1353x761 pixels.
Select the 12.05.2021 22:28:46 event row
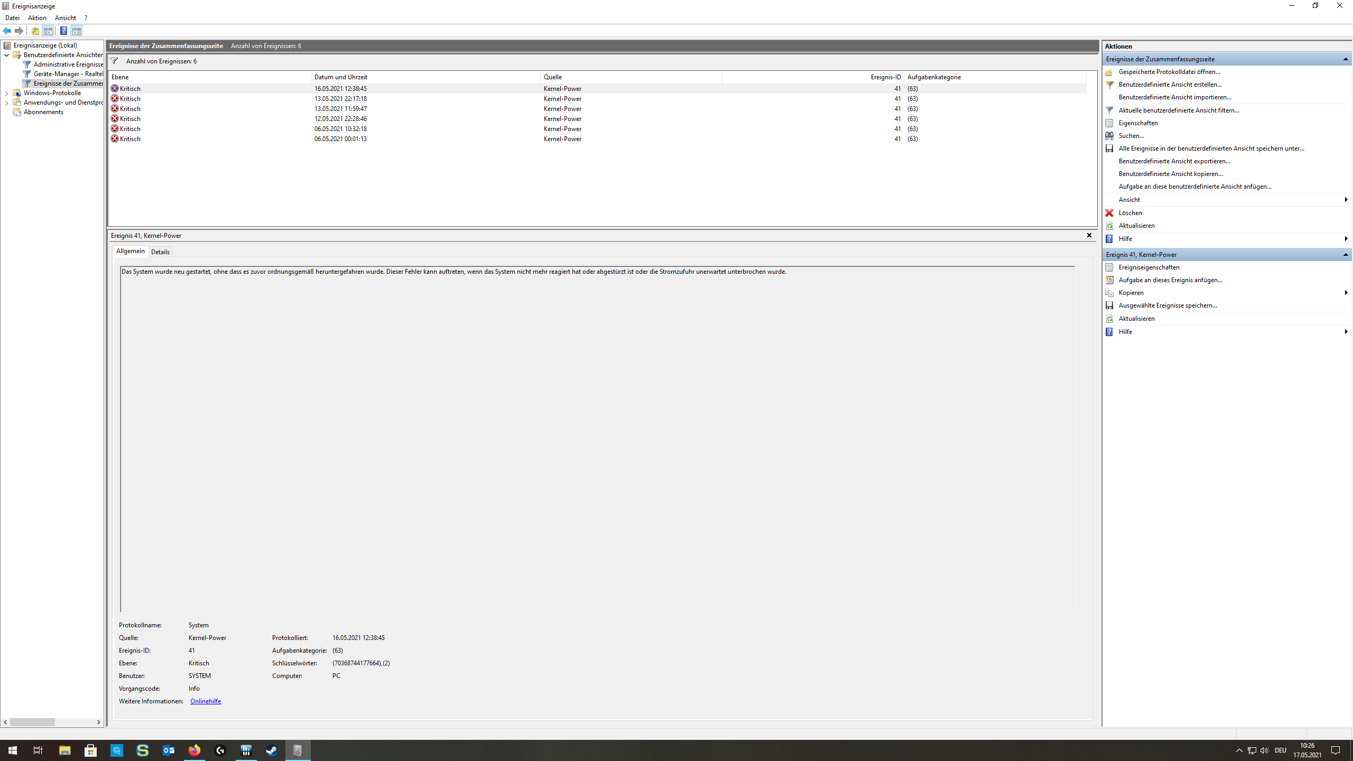(340, 119)
